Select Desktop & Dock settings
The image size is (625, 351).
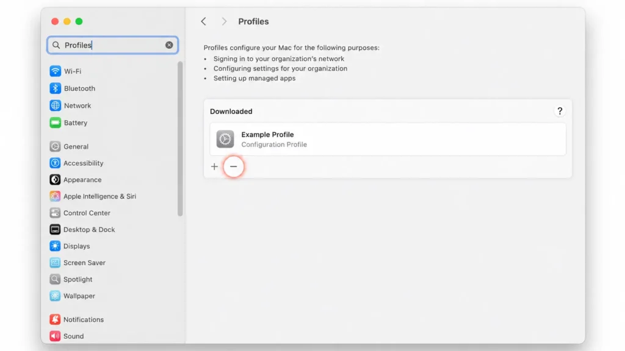point(82,230)
